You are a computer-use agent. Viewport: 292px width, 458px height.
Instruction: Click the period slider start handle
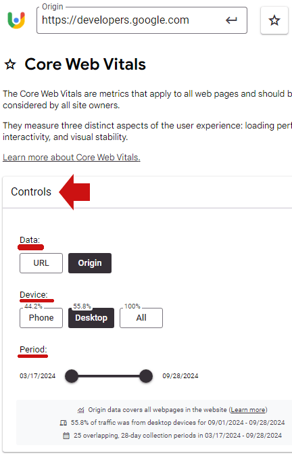click(x=72, y=376)
